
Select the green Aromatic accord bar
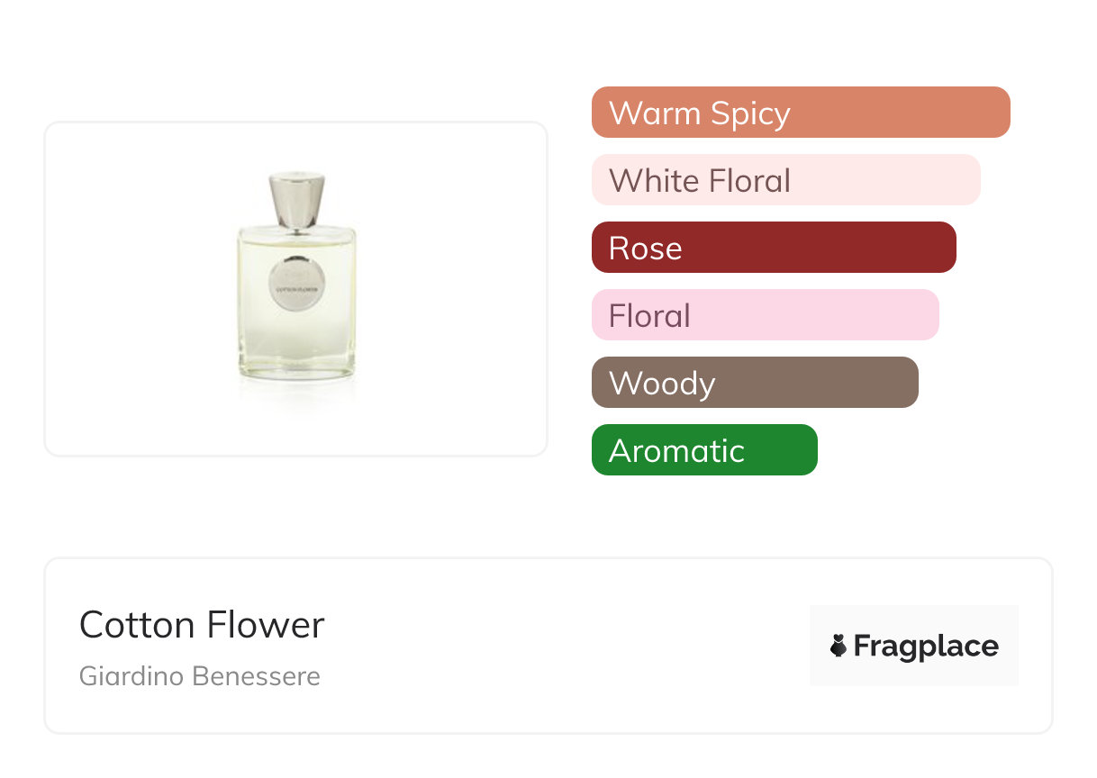tap(703, 450)
